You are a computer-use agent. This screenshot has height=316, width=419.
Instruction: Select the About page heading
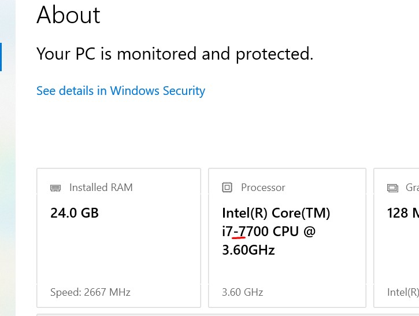68,15
